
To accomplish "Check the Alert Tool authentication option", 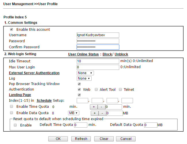I will [x=96, y=89].
